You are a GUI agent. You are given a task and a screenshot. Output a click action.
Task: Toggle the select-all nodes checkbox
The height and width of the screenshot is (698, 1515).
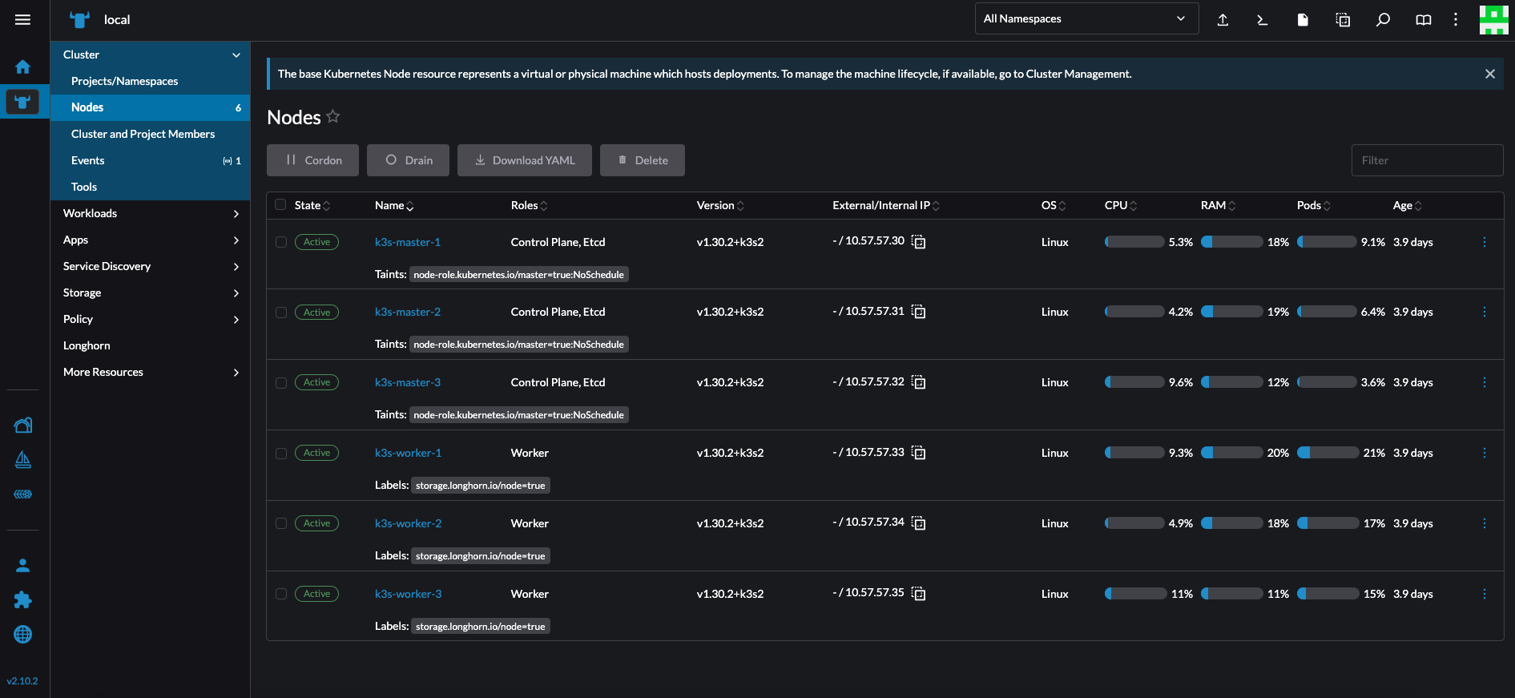tap(280, 204)
